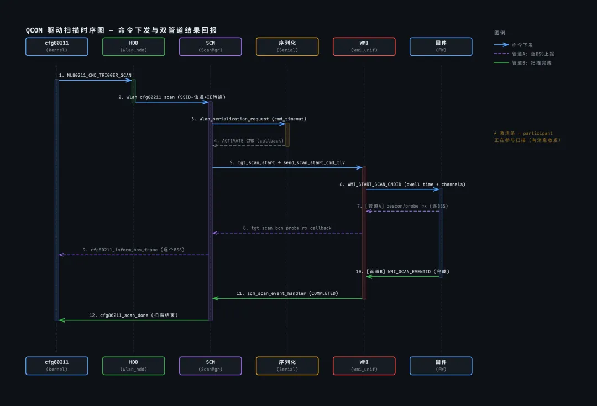Click the lightning bolt icon beside 激活条 note

click(x=495, y=133)
